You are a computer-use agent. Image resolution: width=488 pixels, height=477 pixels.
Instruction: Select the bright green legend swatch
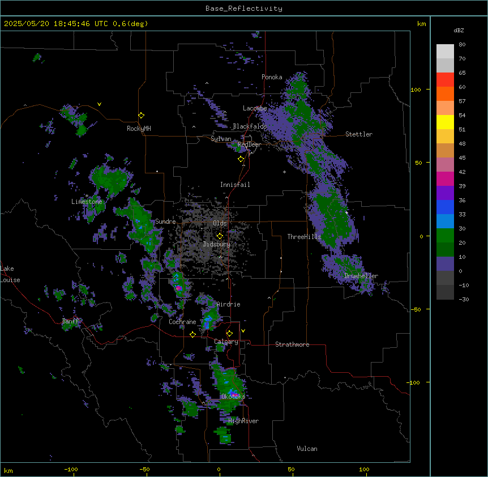click(x=445, y=236)
